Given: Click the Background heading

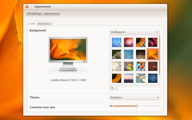Looking at the screenshot, I should tap(38, 30).
